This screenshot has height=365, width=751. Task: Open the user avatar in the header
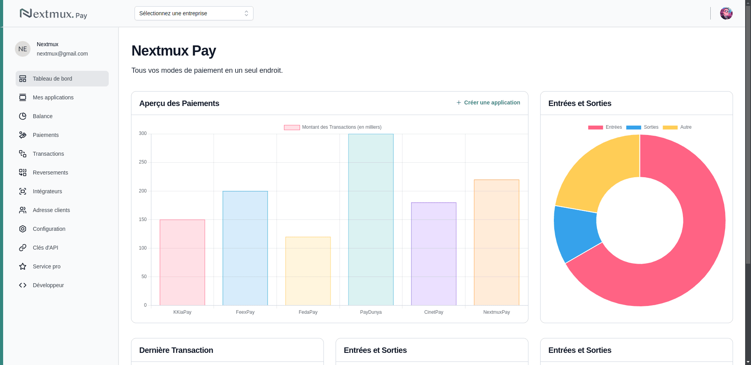pyautogui.click(x=726, y=13)
